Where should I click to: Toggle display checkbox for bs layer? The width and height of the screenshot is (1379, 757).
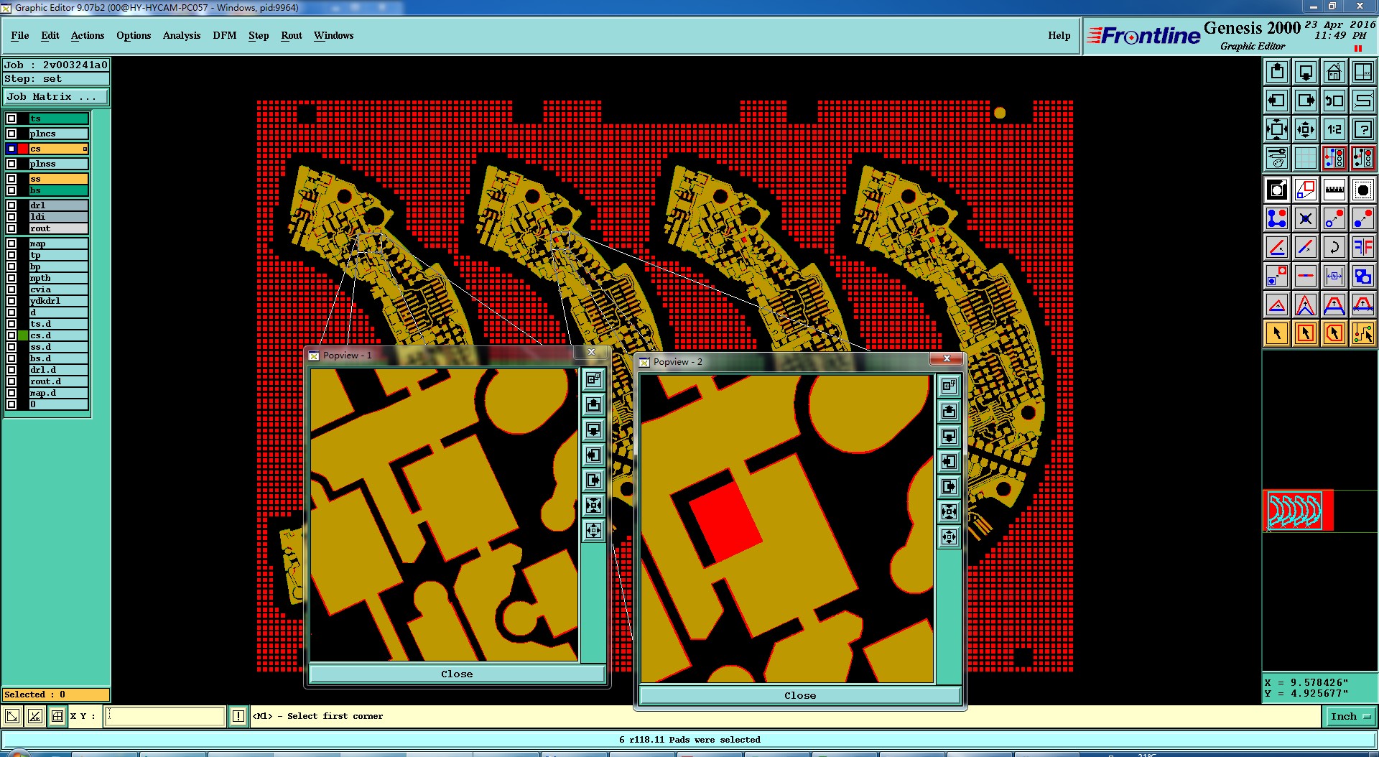pyautogui.click(x=11, y=190)
